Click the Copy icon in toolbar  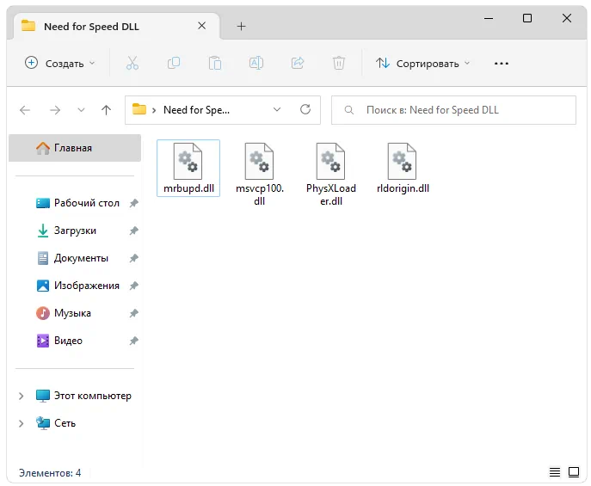coord(174,64)
